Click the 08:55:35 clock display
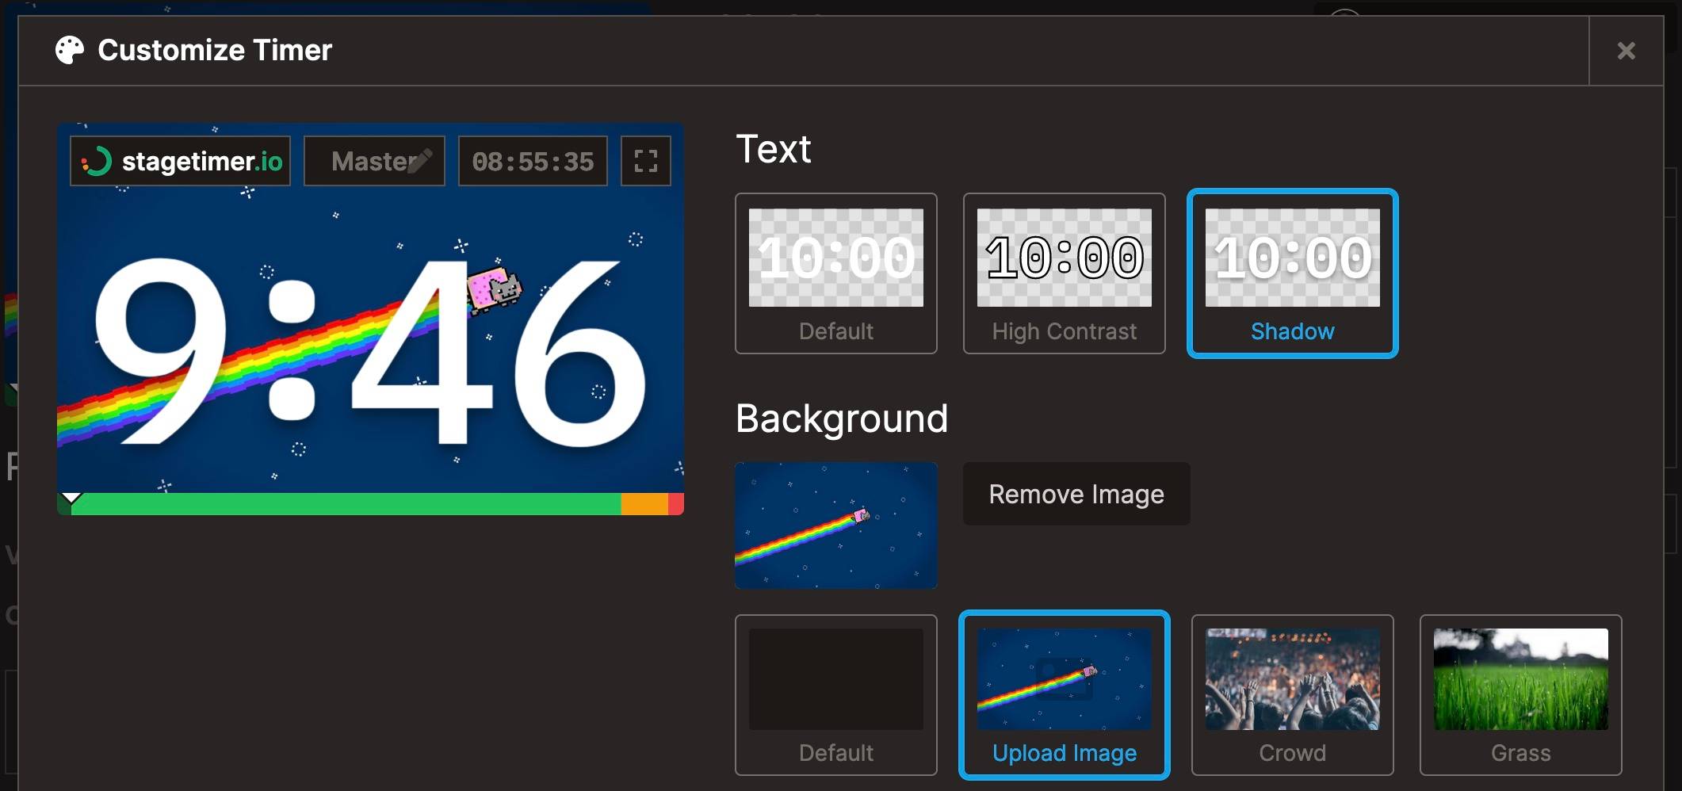Viewport: 1682px width, 791px height. pyautogui.click(x=533, y=161)
